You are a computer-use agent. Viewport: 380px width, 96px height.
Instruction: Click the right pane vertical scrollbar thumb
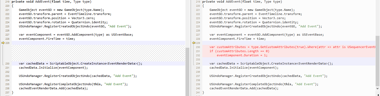[x=378, y=61]
